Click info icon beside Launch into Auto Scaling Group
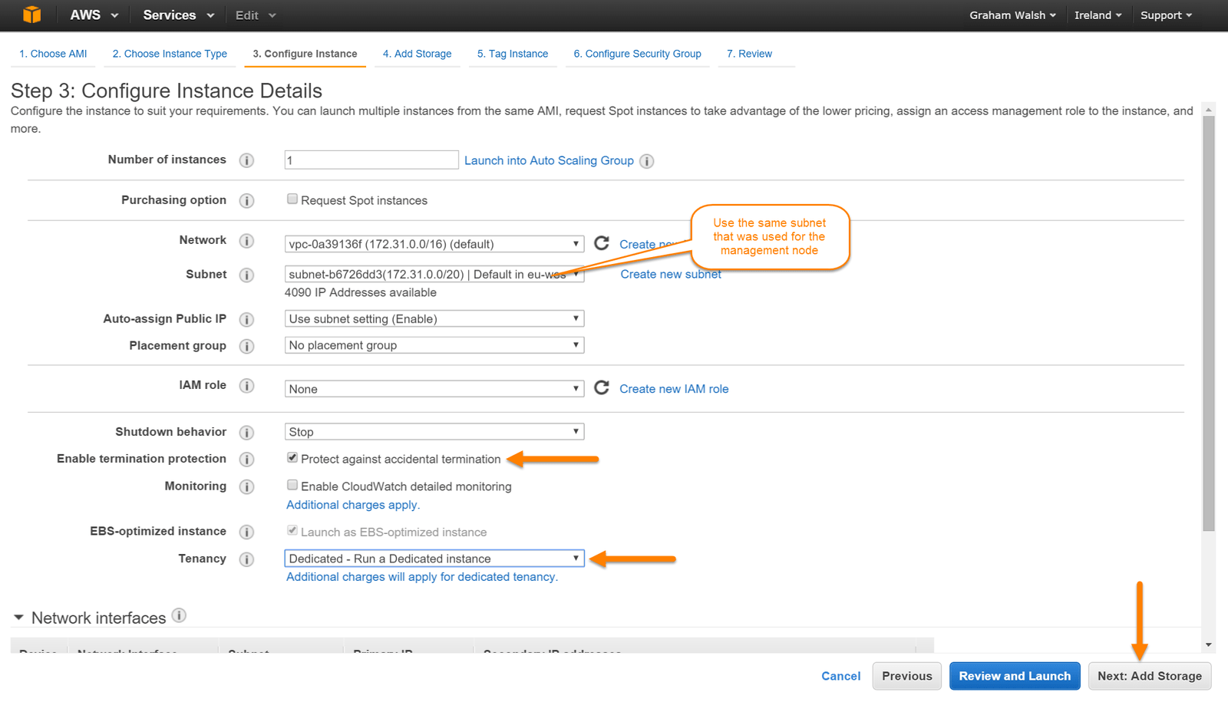 647,161
